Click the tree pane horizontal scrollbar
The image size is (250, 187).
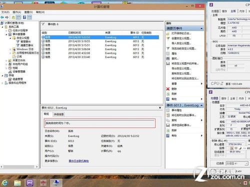[x=19, y=167]
